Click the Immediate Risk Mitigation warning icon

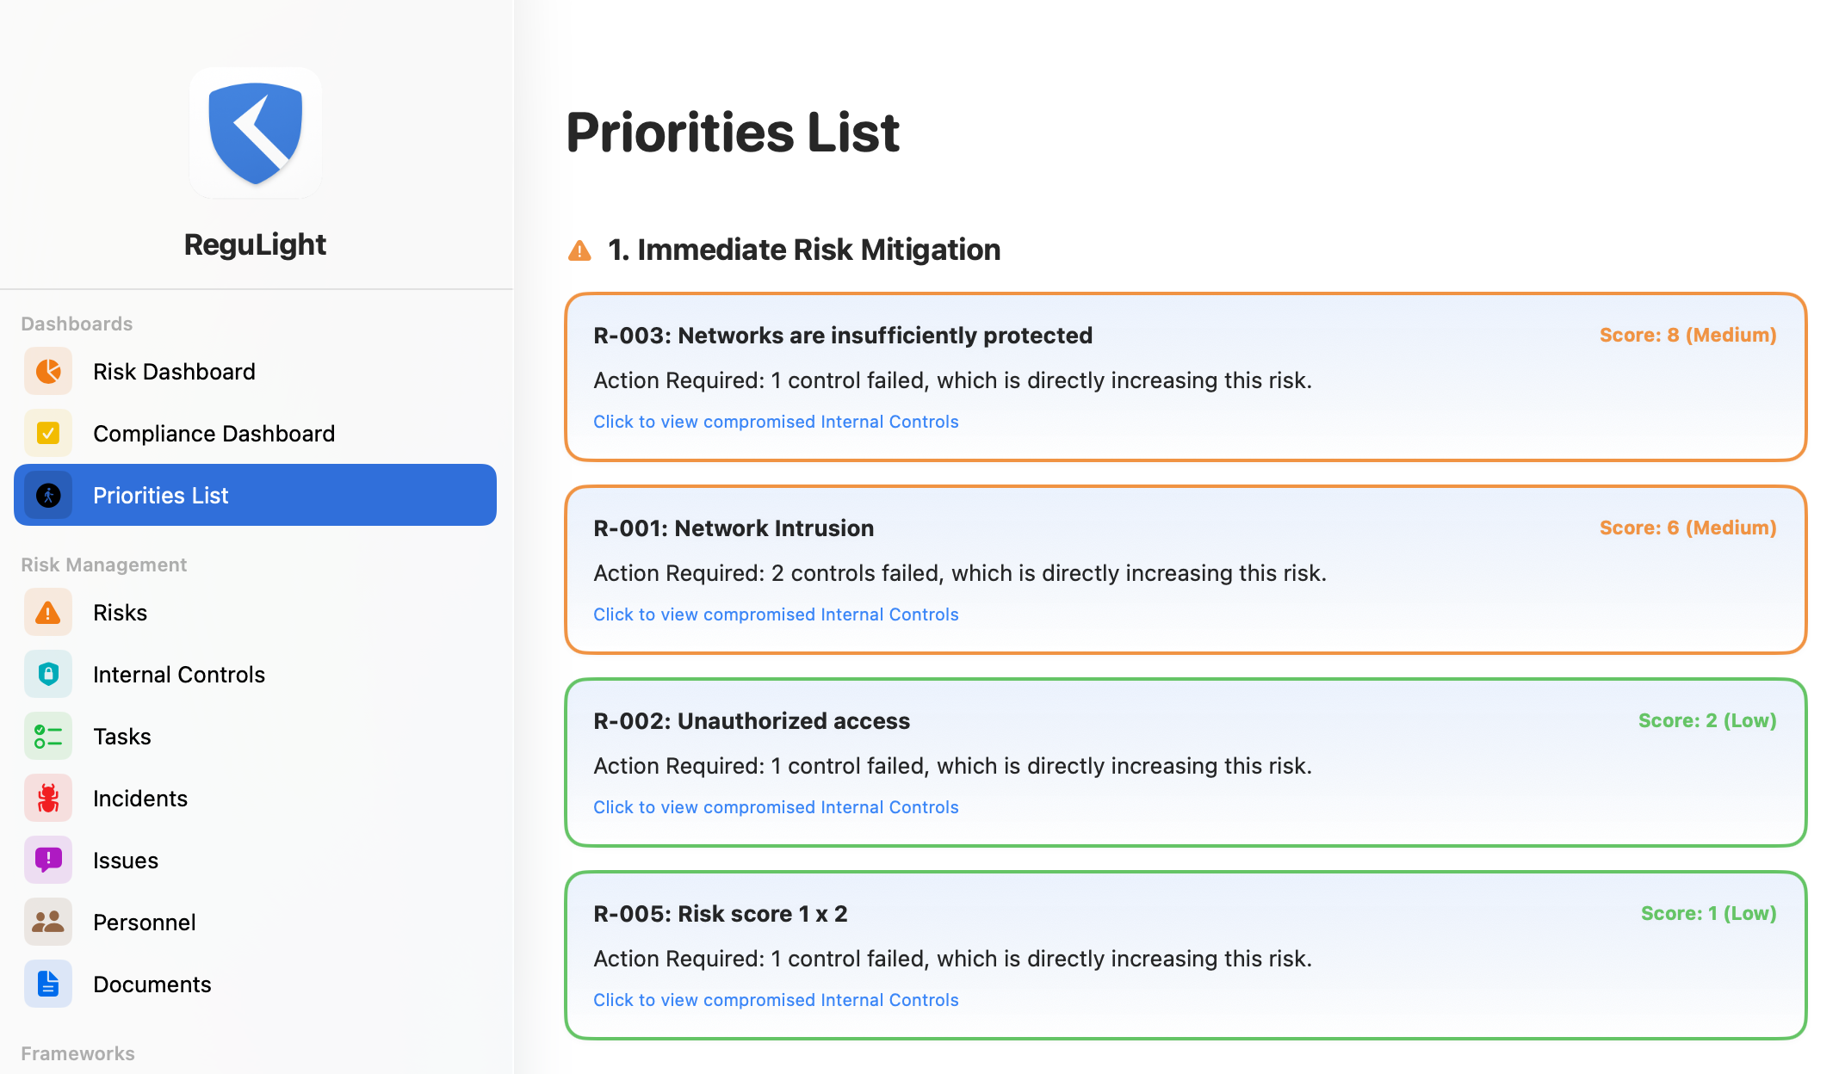point(580,250)
